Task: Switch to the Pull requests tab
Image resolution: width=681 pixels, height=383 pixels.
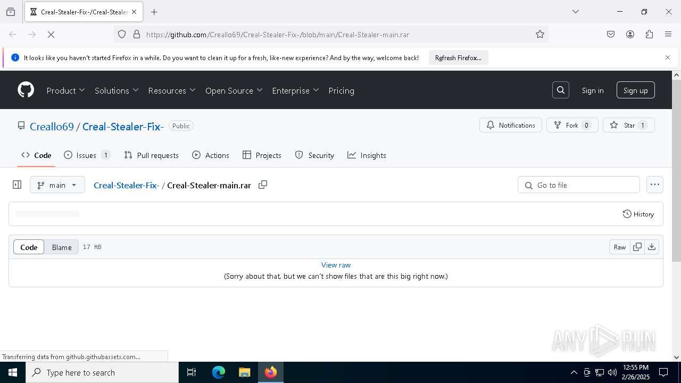Action: pos(151,155)
